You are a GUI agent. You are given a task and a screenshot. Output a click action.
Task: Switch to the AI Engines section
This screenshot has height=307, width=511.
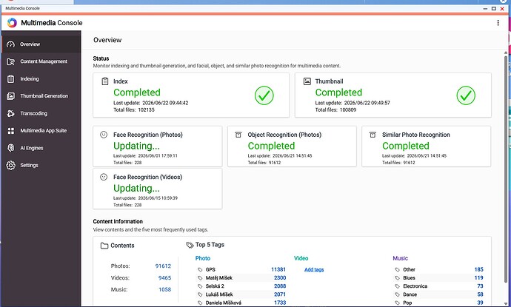click(x=32, y=148)
